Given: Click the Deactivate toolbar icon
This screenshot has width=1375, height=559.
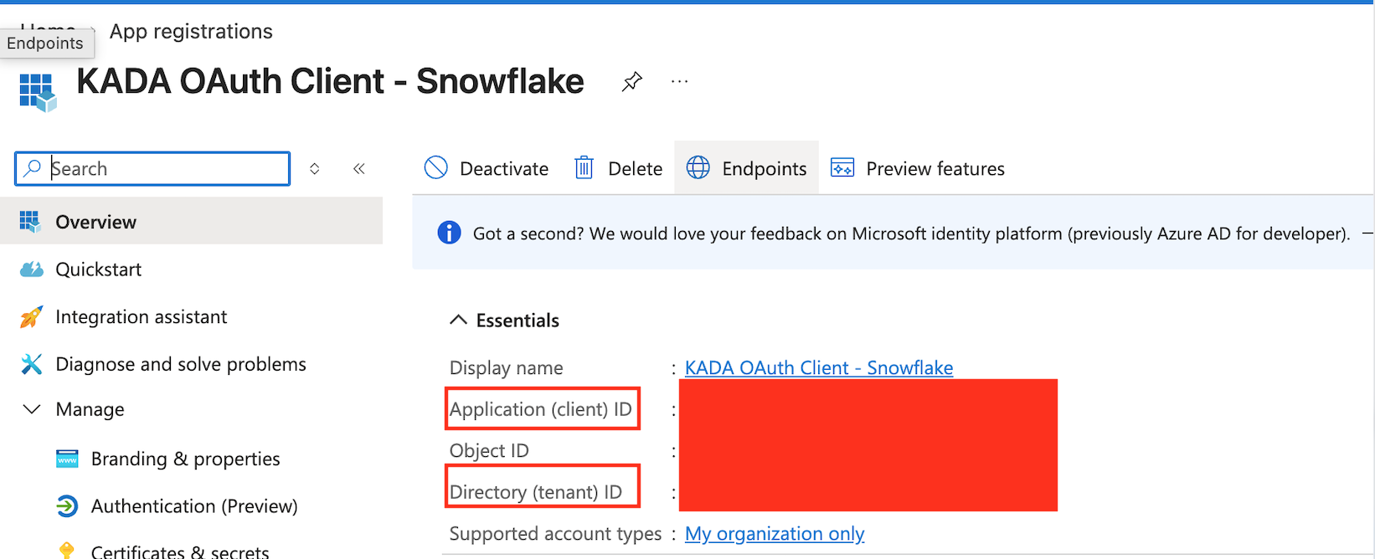Looking at the screenshot, I should pos(436,168).
